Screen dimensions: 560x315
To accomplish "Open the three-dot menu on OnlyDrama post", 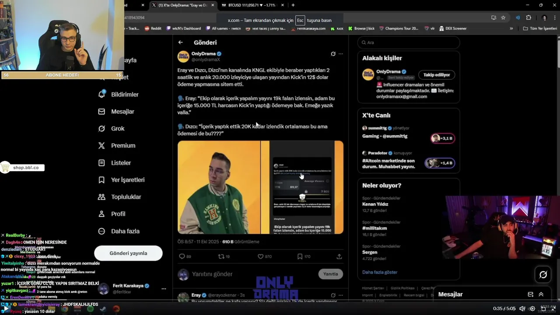I will point(341,54).
